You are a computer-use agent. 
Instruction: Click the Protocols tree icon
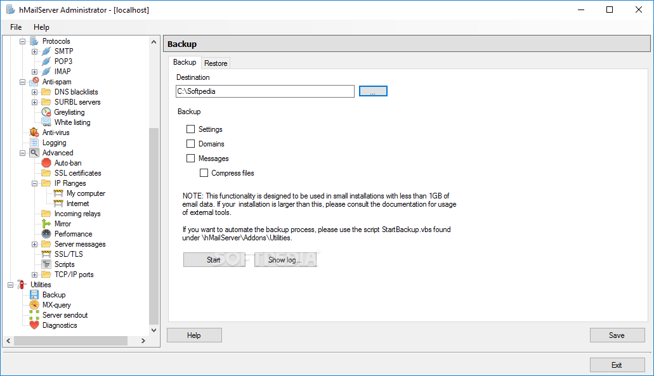(x=34, y=41)
